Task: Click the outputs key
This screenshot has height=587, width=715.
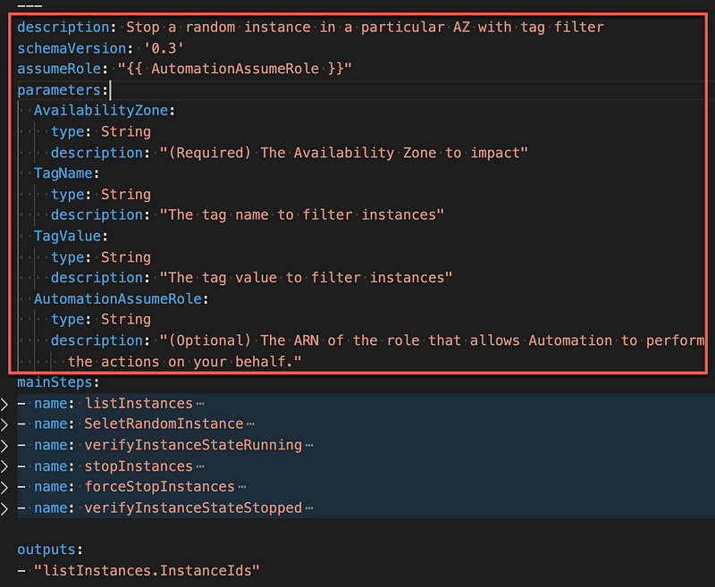Action: point(46,549)
